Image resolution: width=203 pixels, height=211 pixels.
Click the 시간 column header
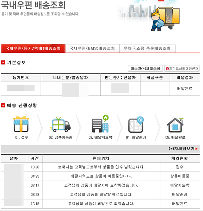[35, 158]
